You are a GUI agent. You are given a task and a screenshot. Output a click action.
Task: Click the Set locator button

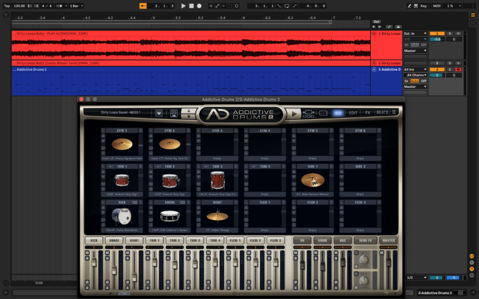click(x=377, y=21)
